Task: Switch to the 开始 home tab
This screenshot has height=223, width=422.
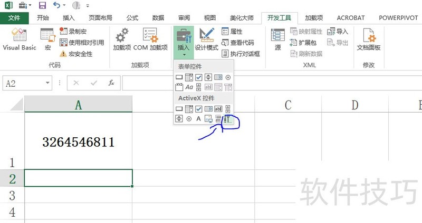Action: (x=43, y=18)
